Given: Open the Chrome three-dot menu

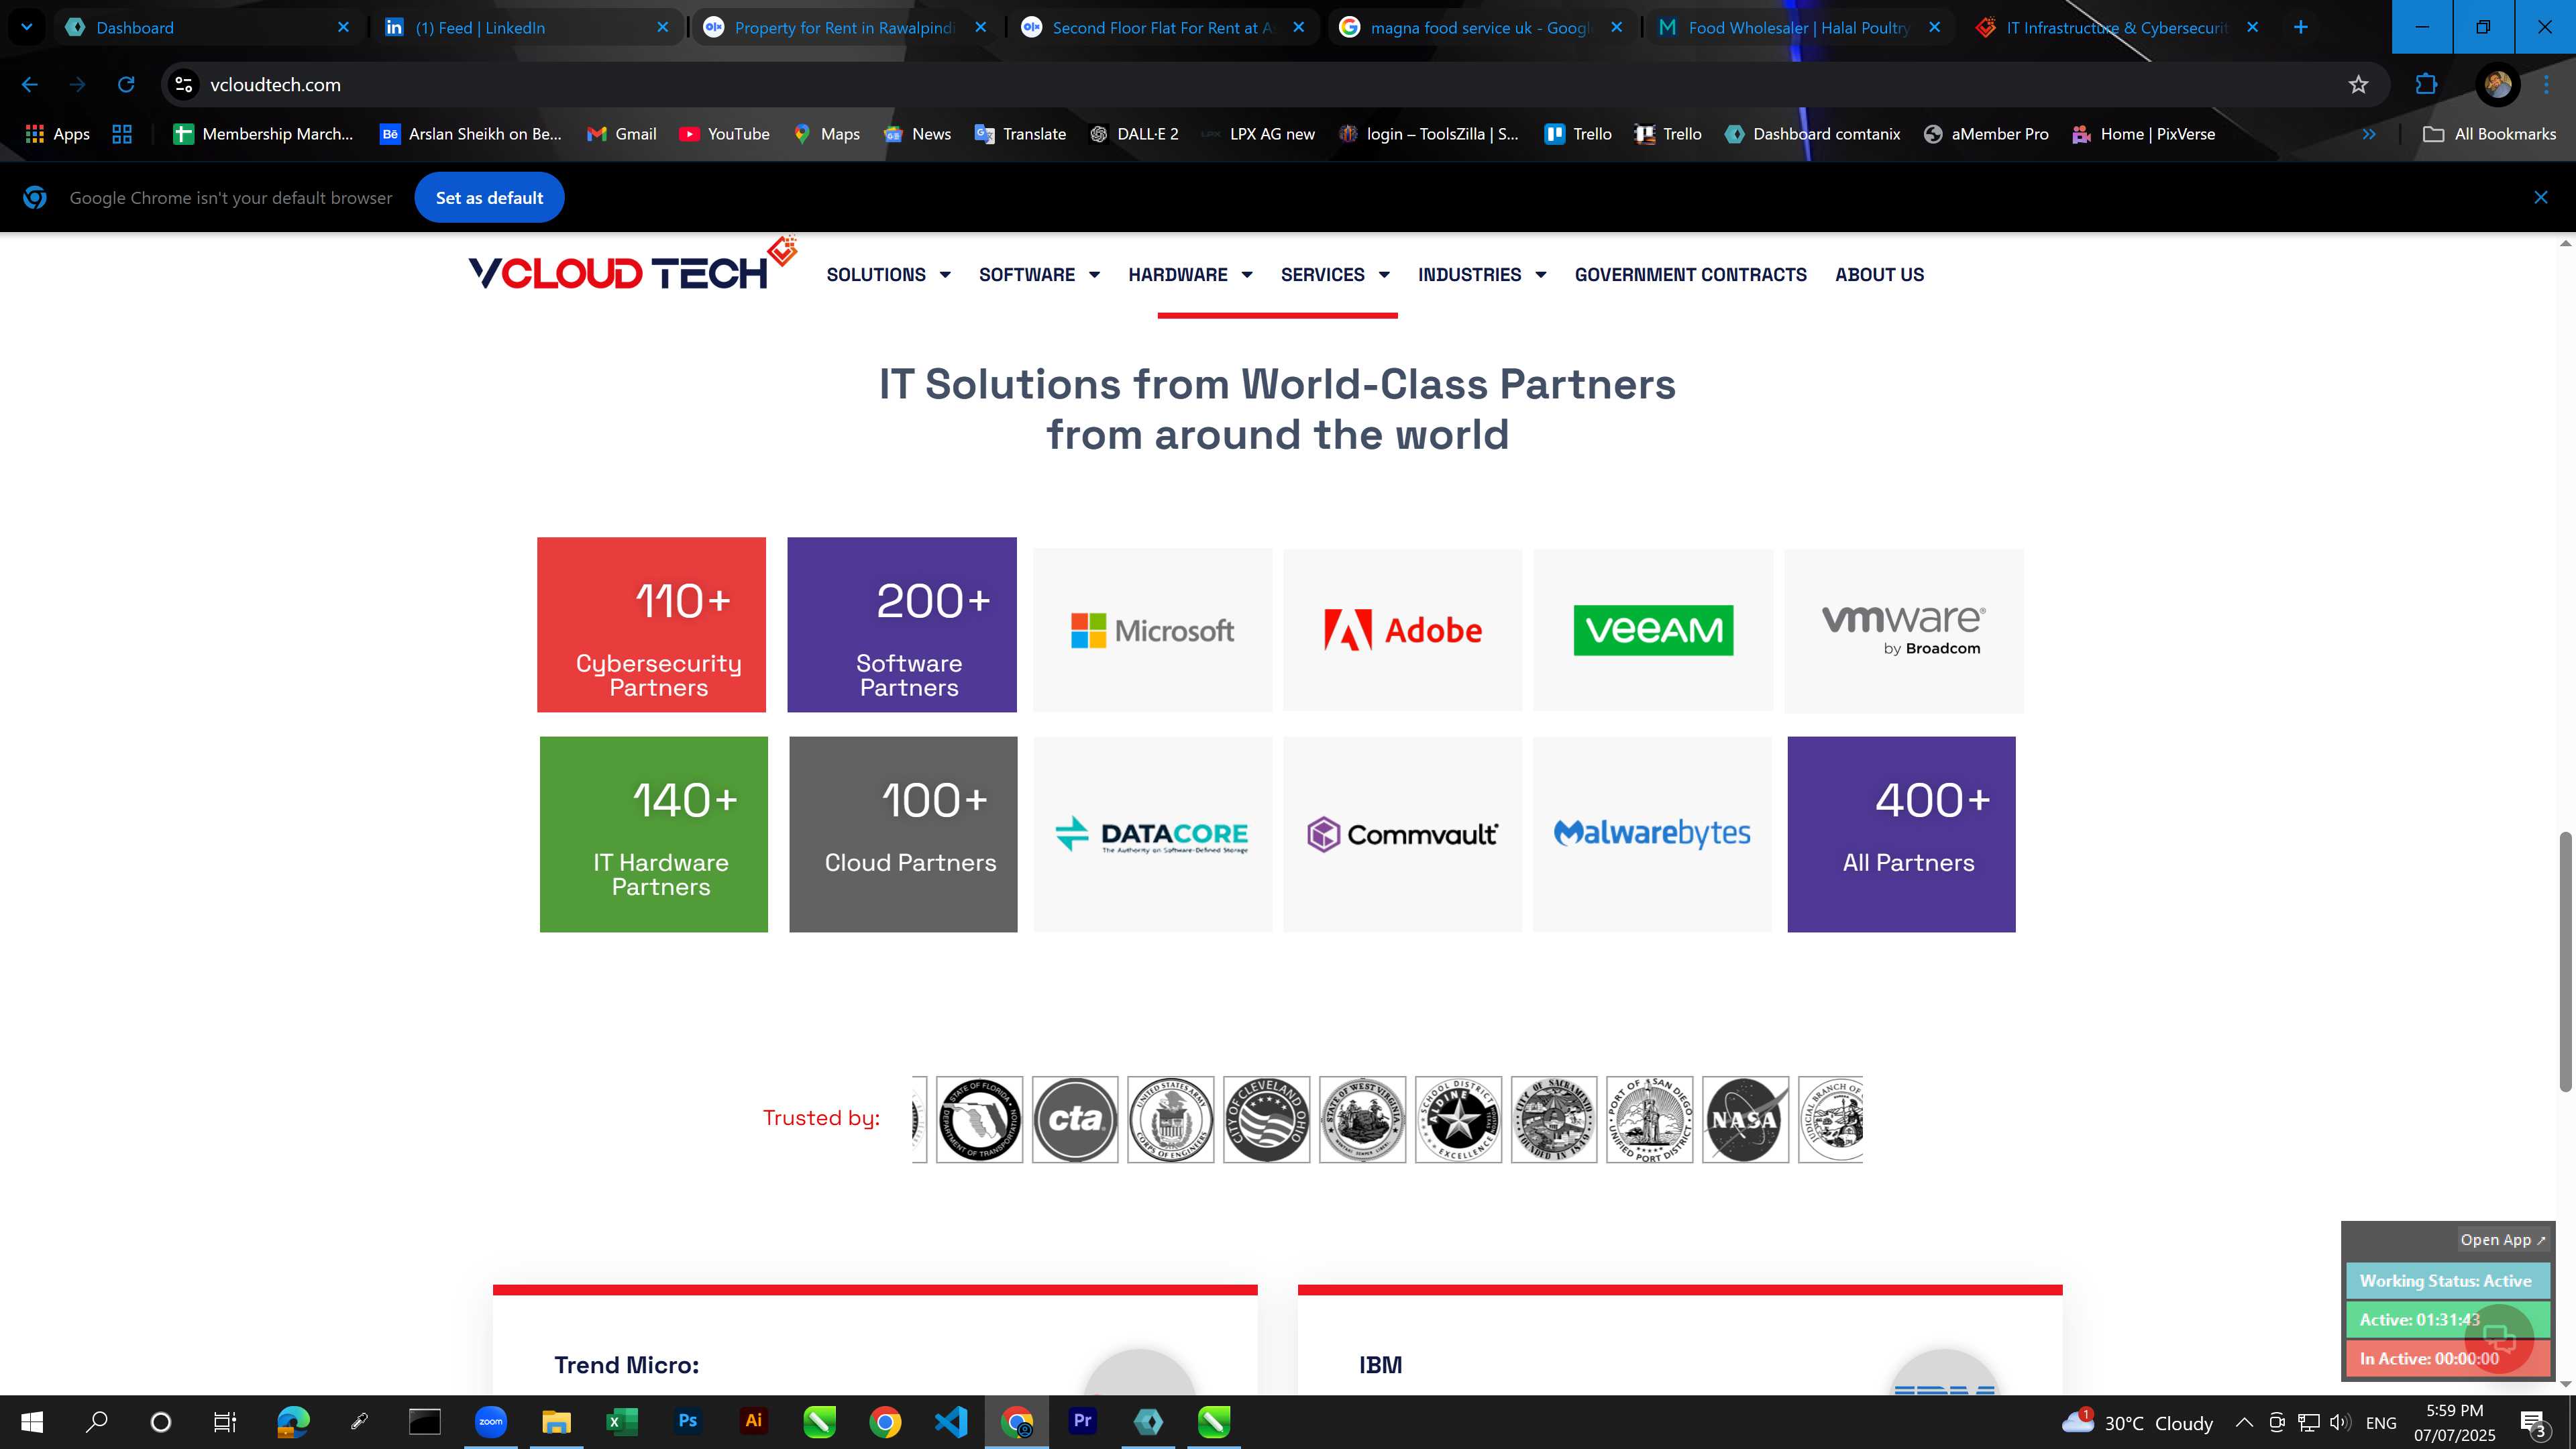Looking at the screenshot, I should tap(2547, 85).
